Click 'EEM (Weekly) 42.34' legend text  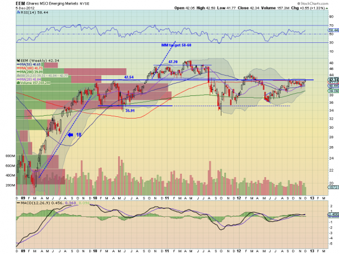point(40,61)
